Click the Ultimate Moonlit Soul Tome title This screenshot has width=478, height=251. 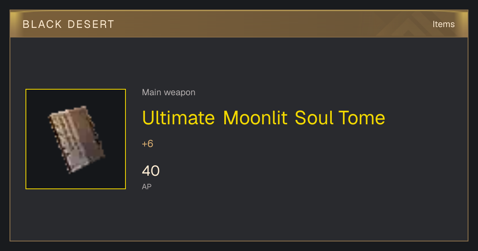point(264,118)
